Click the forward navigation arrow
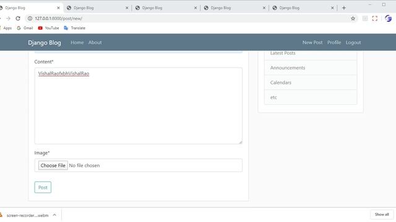Image resolution: width=396 pixels, height=222 pixels. coord(8,18)
